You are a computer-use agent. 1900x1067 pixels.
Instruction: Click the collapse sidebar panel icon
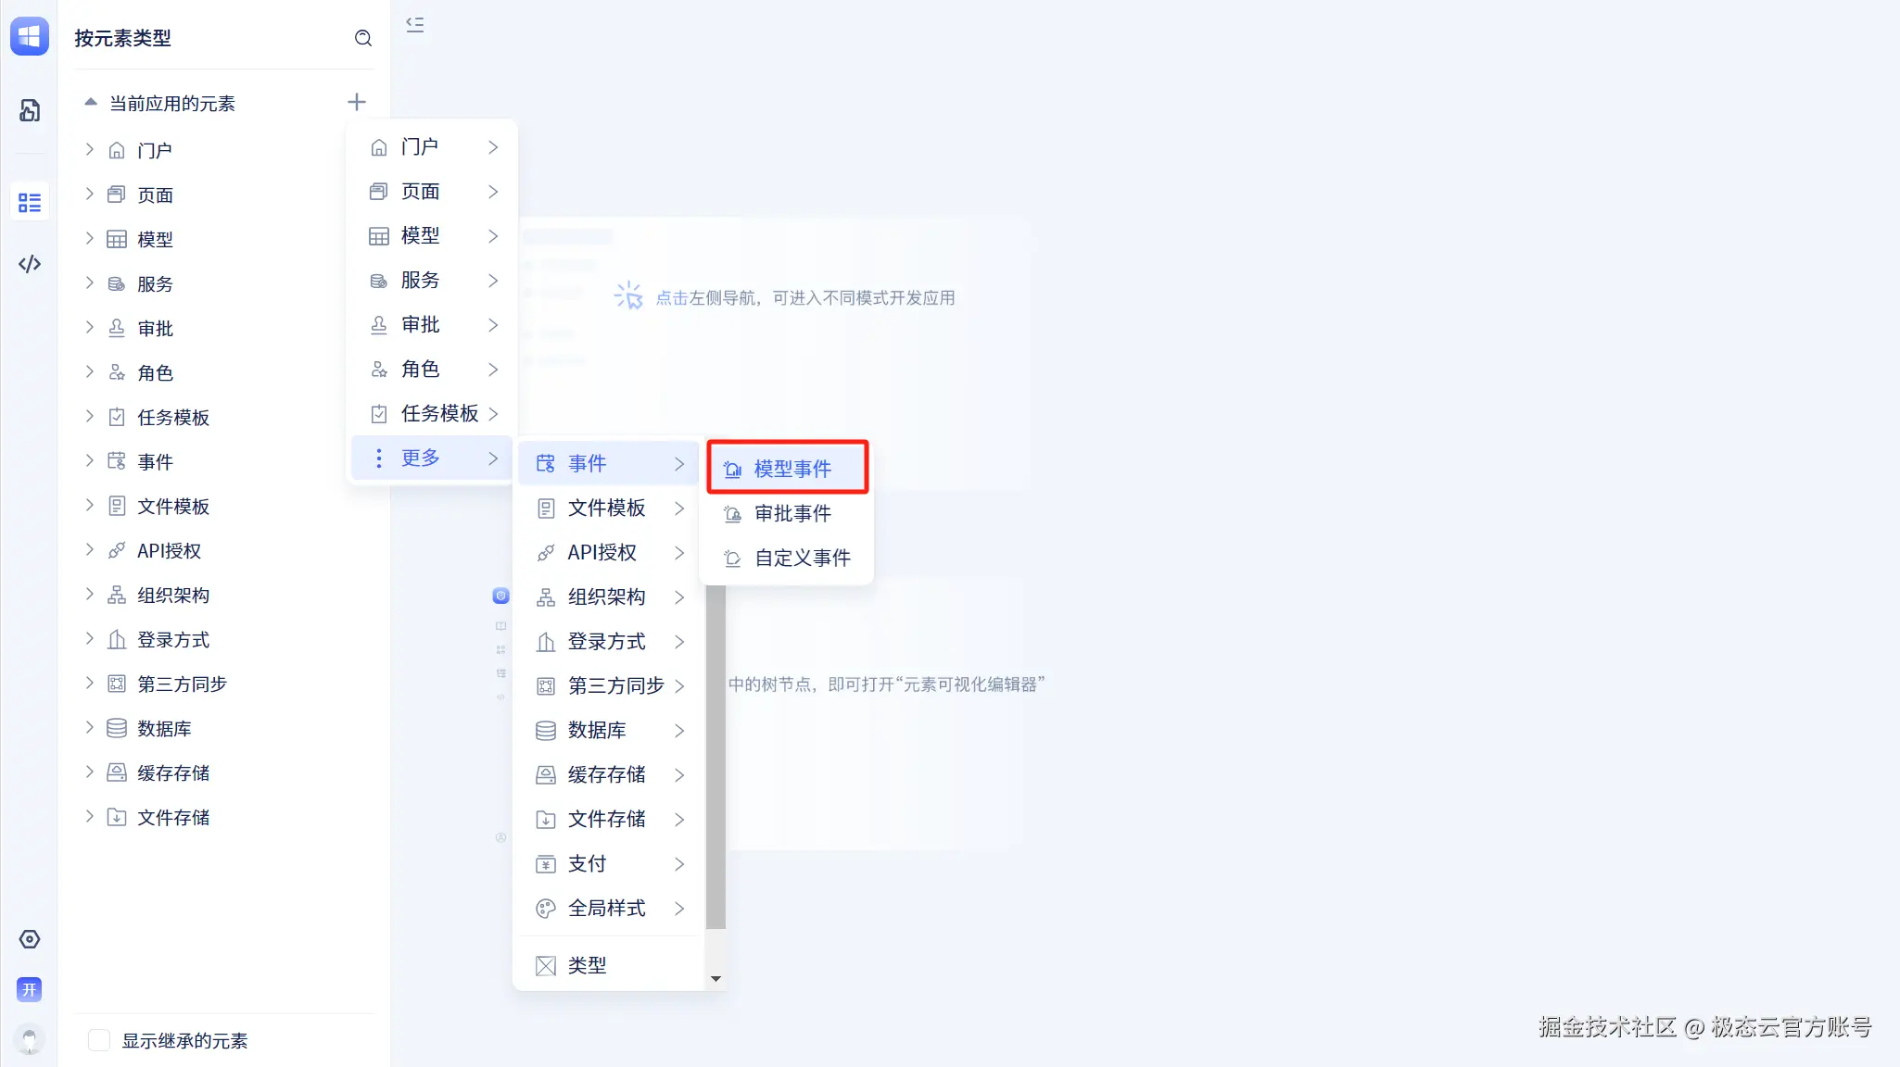415,25
